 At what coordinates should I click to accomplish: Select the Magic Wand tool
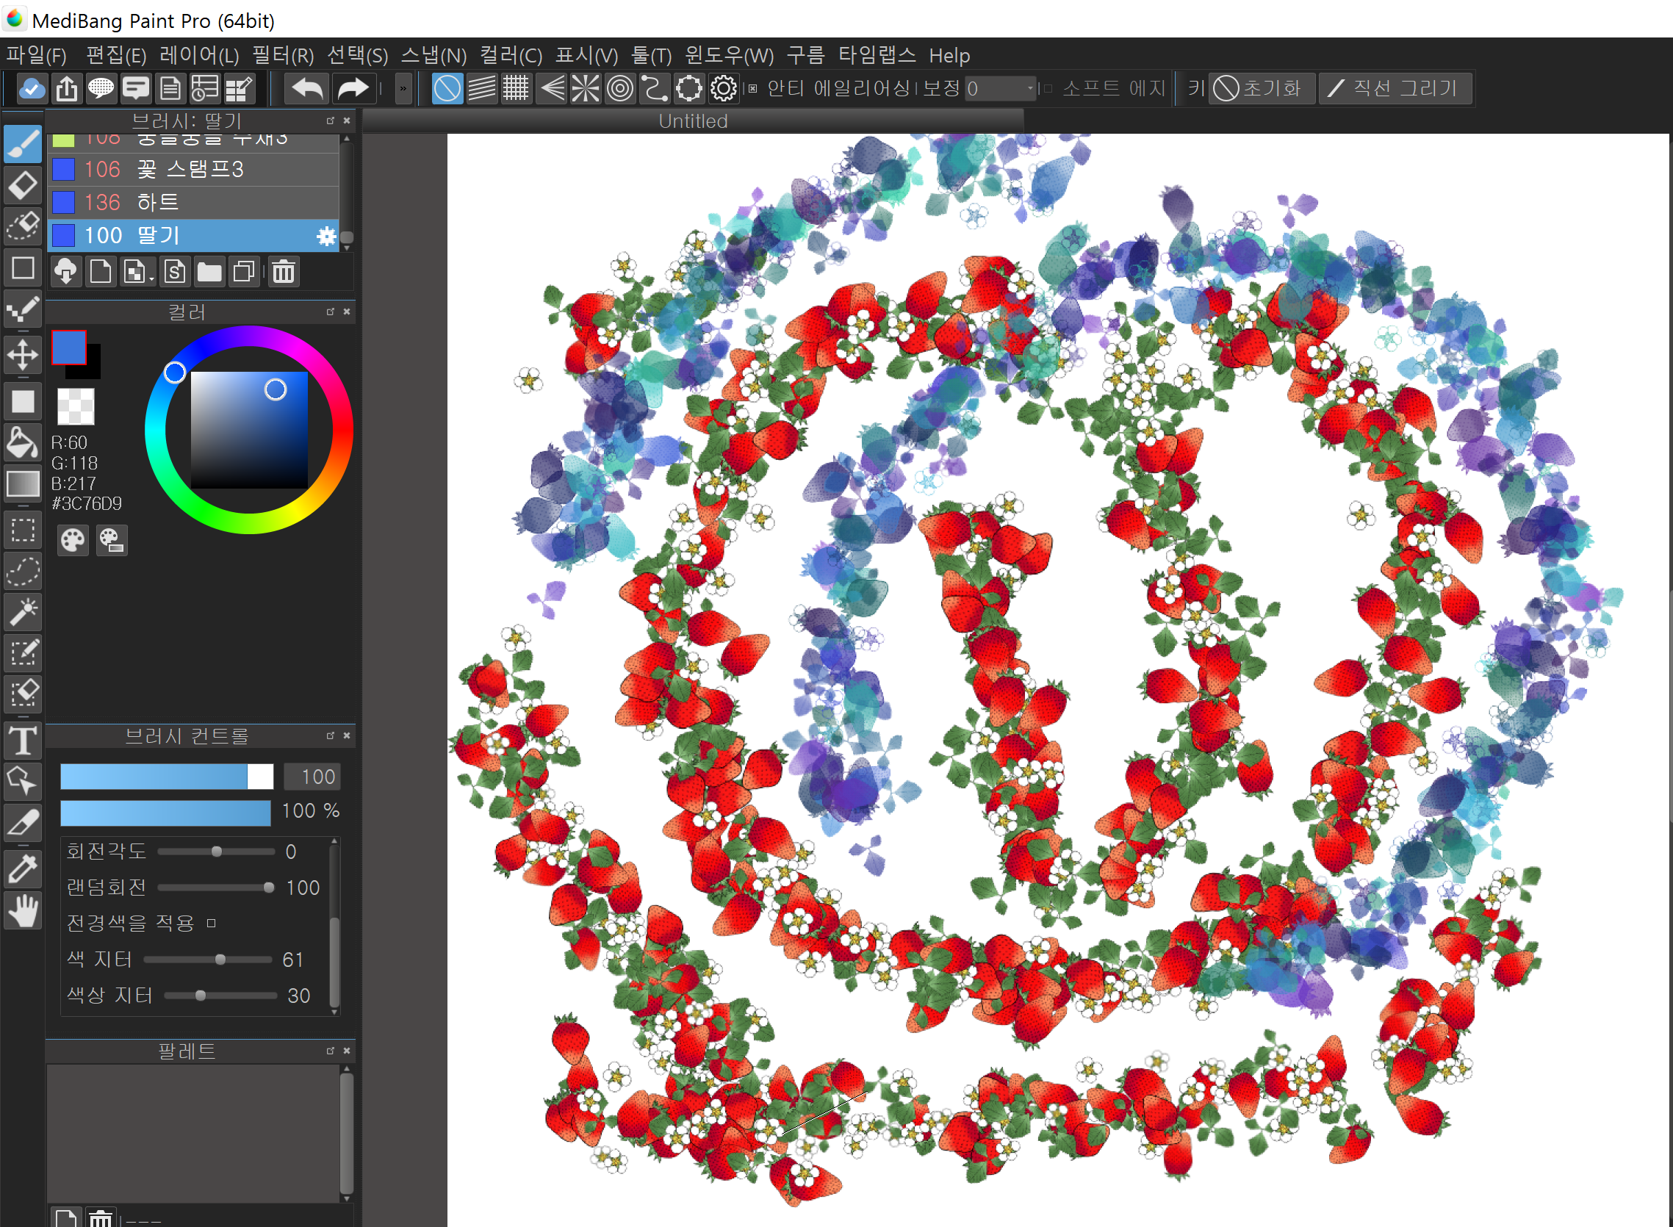(x=23, y=612)
